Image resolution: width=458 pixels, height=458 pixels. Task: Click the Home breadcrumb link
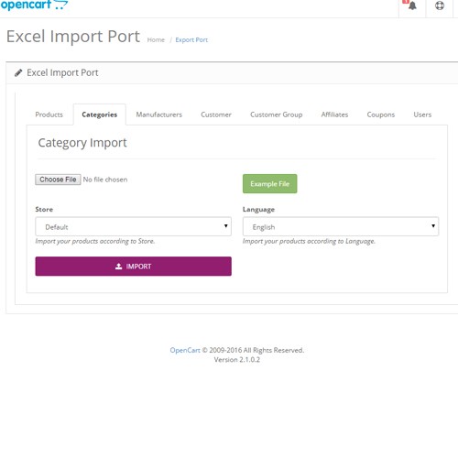(156, 40)
